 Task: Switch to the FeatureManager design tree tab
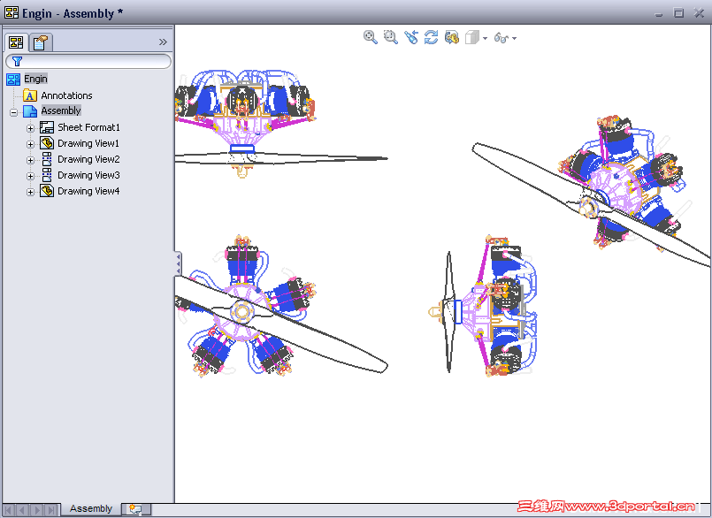[16, 42]
